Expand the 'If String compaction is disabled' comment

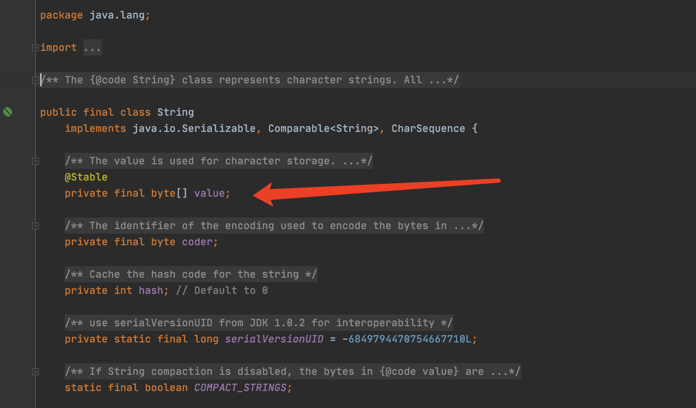point(35,372)
